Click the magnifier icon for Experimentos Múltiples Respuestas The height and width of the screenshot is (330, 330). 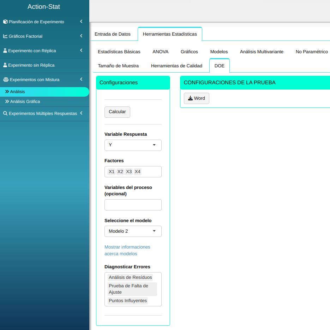point(5,114)
